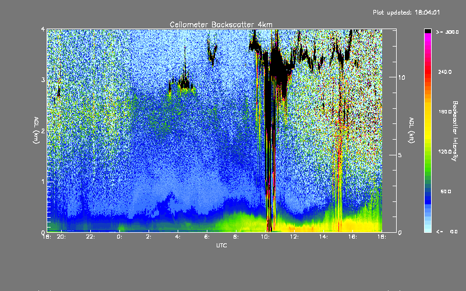Image resolution: width=466 pixels, height=291 pixels.
Task: Click the '180.0' colorbar label
Action: pyautogui.click(x=445, y=112)
